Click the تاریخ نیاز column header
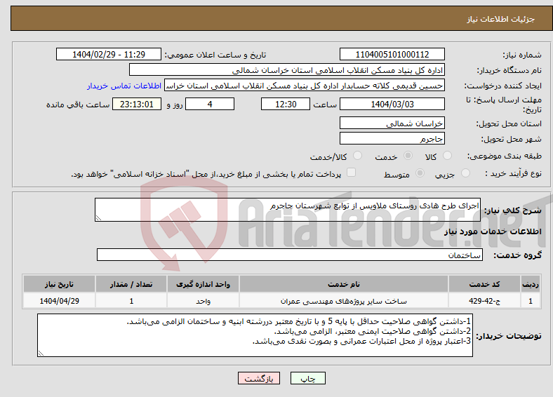Screen dimensions: 553x397 pyautogui.click(x=59, y=284)
